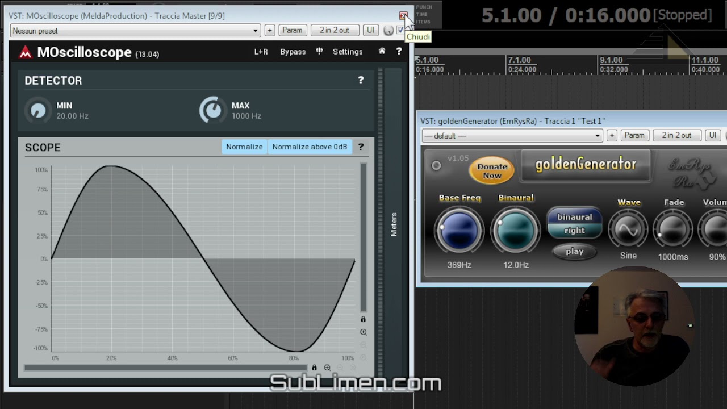Click the Sine wave label
Viewport: 727px width, 409px height.
tap(628, 256)
